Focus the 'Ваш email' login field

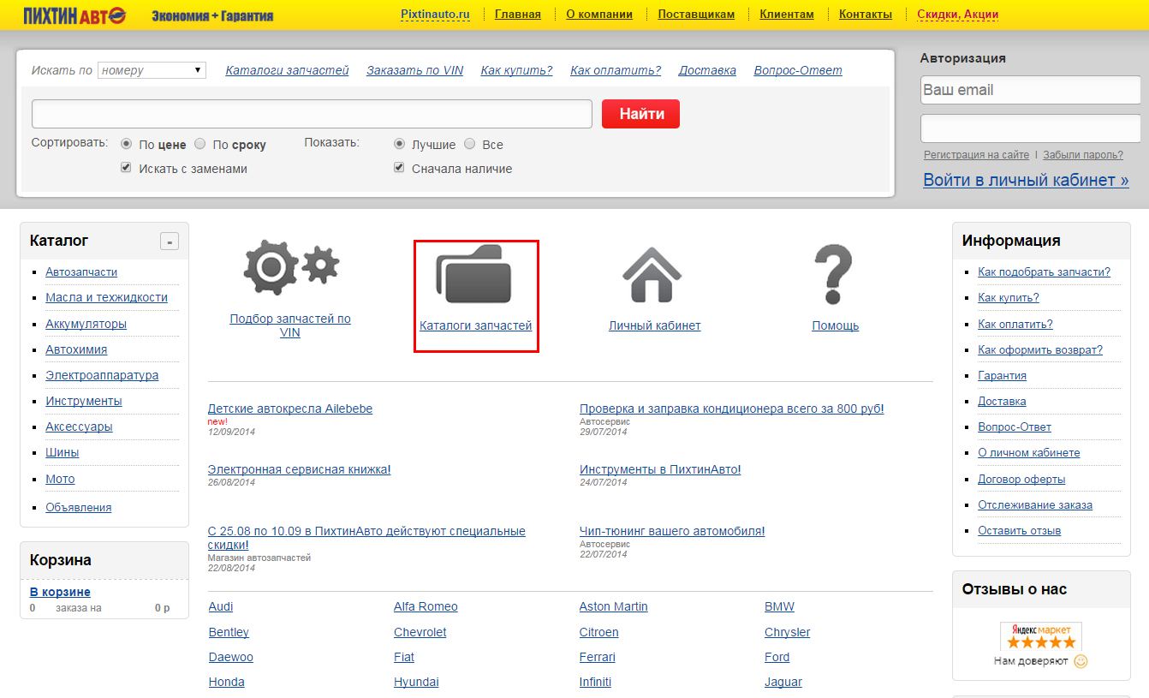click(1031, 90)
